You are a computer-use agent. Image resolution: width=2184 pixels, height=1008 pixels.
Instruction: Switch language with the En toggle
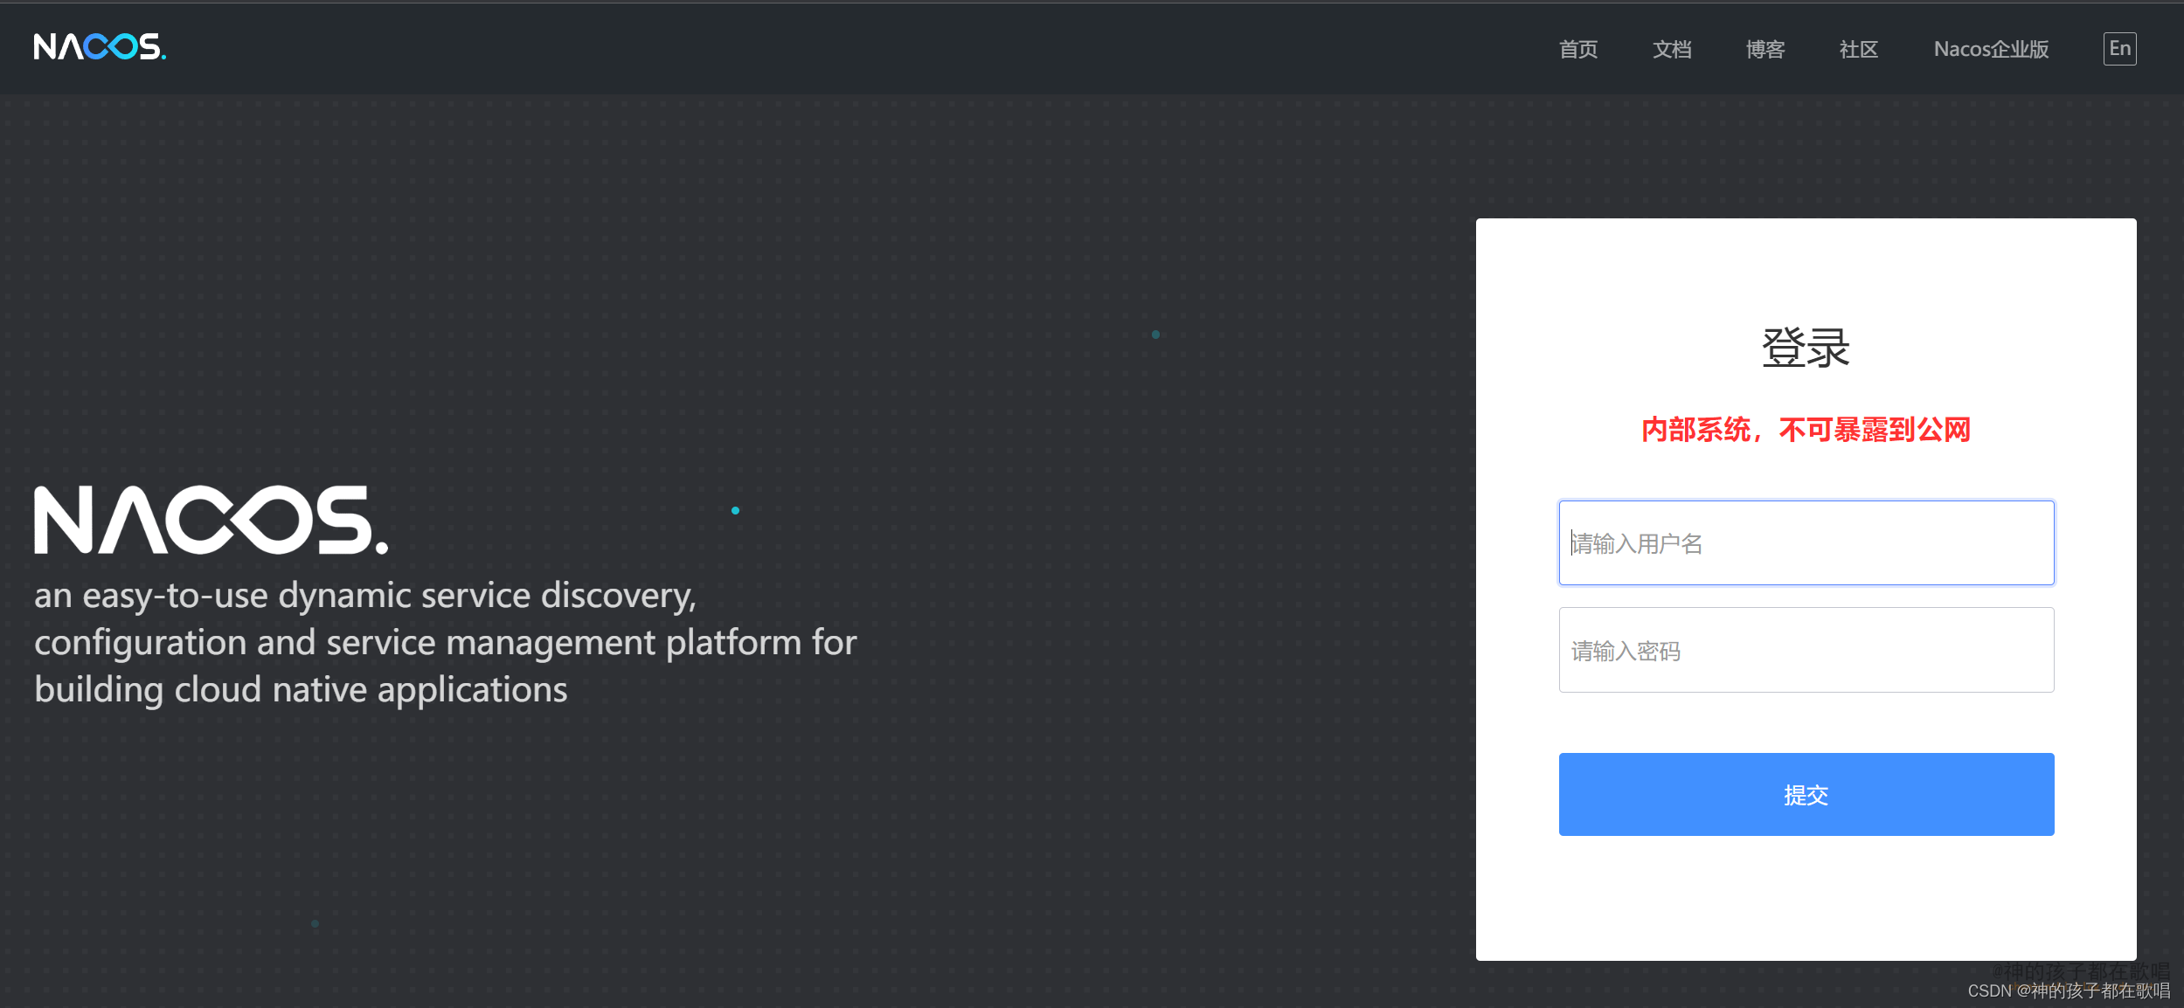pos(2118,49)
